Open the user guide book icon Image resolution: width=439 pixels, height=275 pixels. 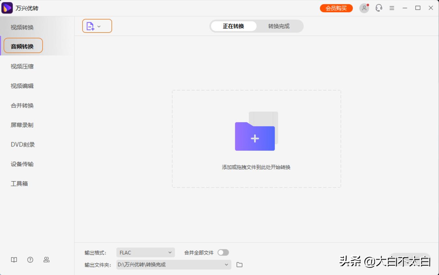(14, 260)
